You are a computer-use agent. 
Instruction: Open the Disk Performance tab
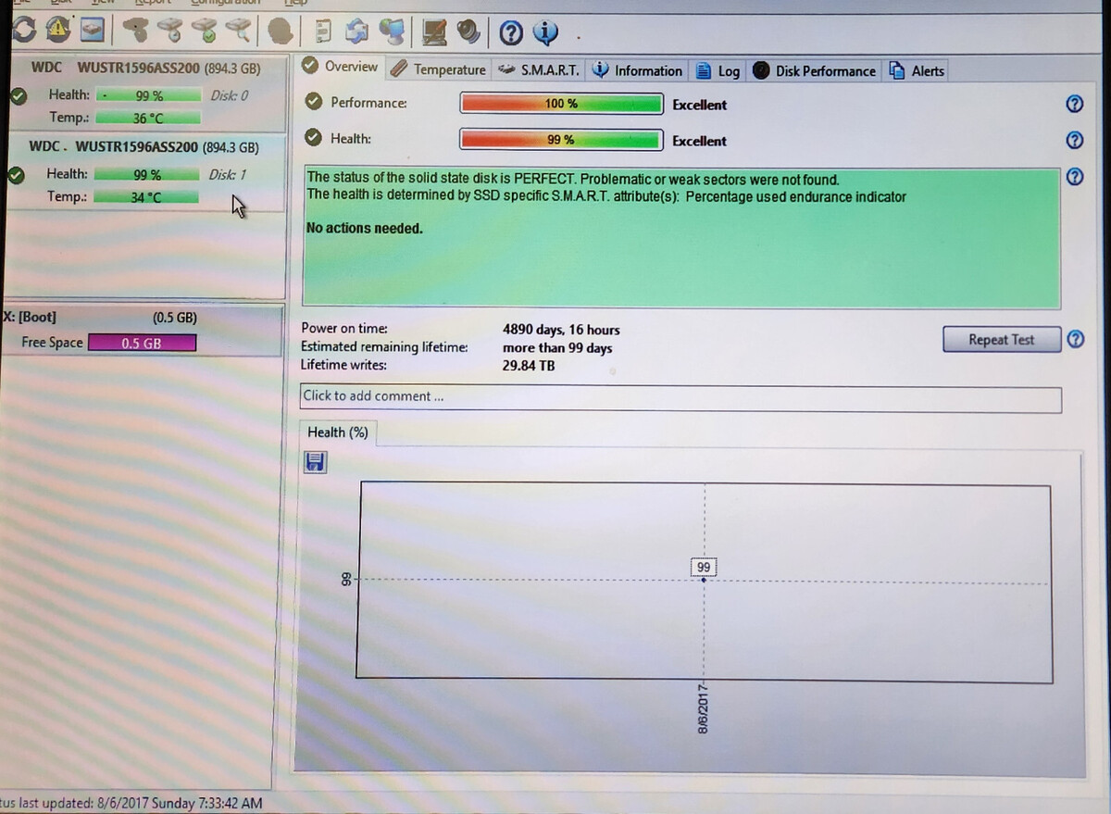point(815,70)
